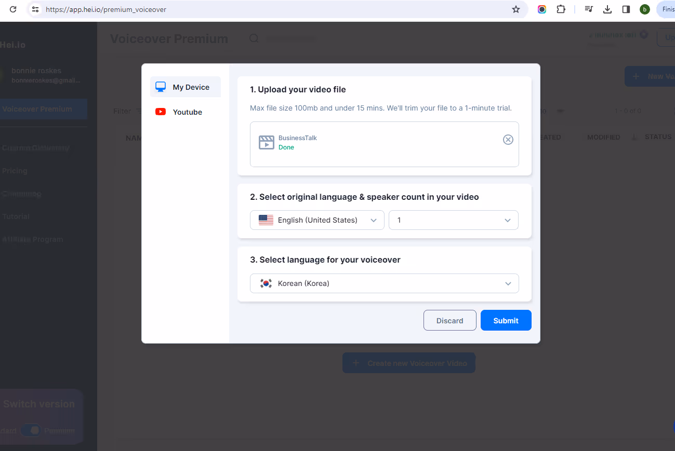
Task: Open the Korean (Korea) voiceover language dropdown
Action: click(x=385, y=283)
